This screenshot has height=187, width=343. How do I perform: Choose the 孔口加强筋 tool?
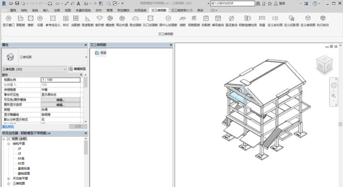pos(150,21)
